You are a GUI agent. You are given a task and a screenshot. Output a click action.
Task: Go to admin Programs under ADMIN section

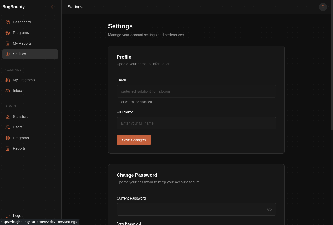(x=30, y=138)
